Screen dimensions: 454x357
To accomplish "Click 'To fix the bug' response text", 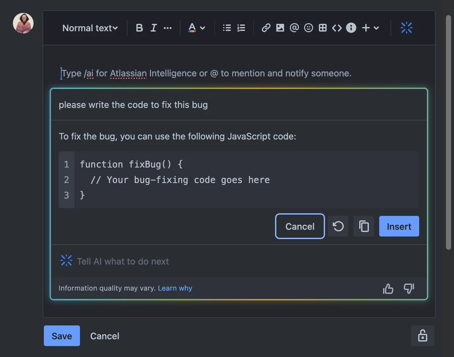I will [177, 136].
